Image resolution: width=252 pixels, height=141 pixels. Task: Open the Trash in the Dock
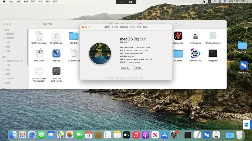point(239,135)
